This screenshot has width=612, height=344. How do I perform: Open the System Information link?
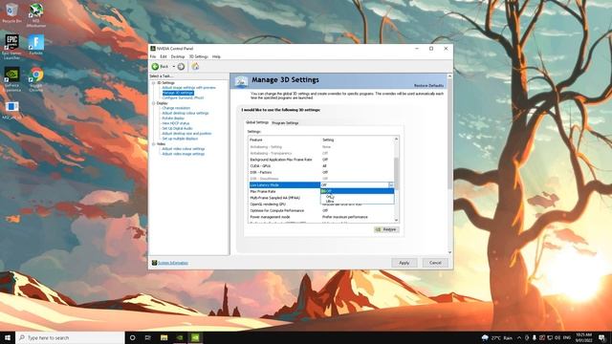pyautogui.click(x=173, y=263)
